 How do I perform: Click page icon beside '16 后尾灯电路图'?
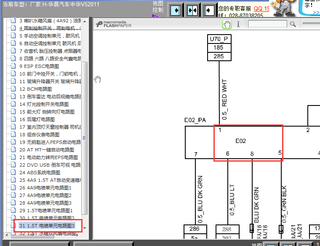13,119
